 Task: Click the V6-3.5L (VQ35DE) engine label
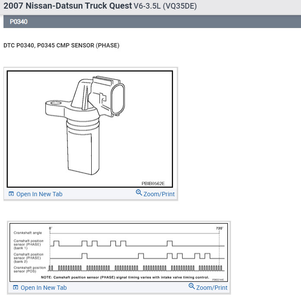(x=165, y=6)
